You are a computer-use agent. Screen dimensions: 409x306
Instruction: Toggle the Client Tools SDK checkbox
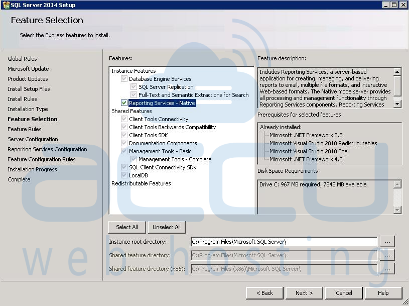124,135
